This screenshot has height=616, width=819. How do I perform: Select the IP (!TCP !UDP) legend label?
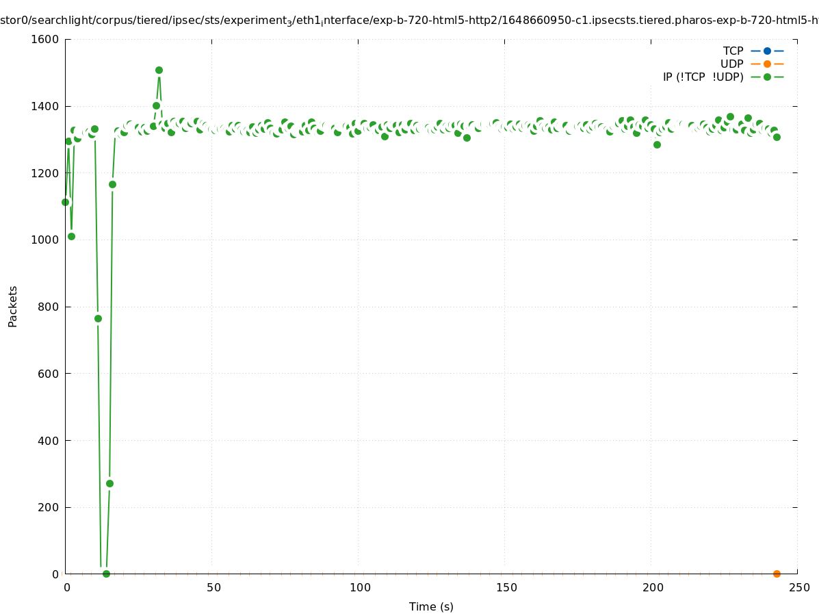pos(703,77)
